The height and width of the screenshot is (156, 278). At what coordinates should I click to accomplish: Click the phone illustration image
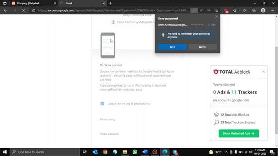coord(108,45)
